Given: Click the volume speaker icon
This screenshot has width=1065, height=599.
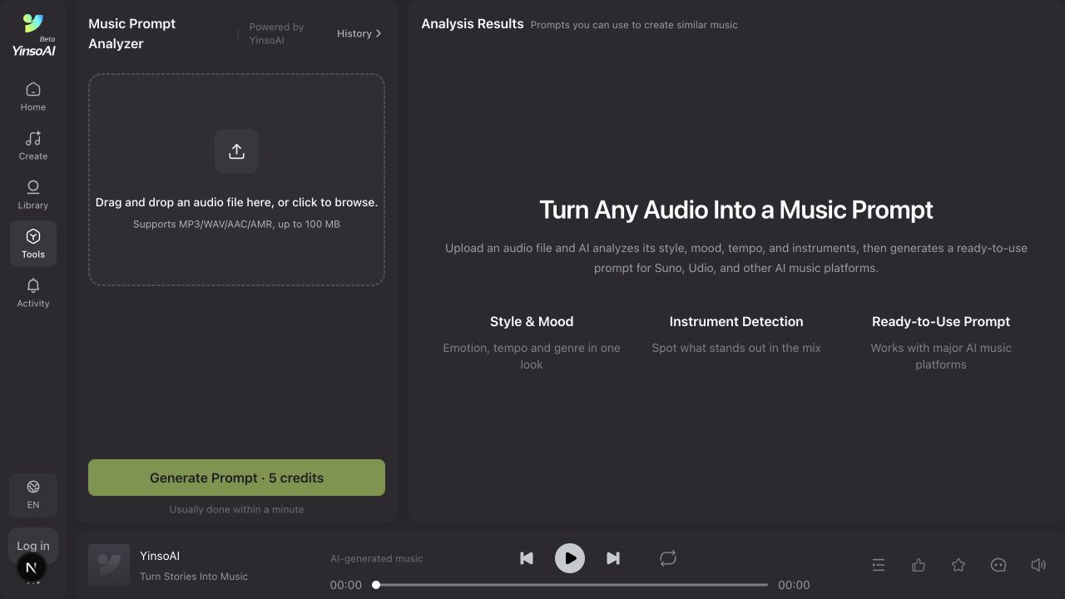Looking at the screenshot, I should click(1038, 565).
